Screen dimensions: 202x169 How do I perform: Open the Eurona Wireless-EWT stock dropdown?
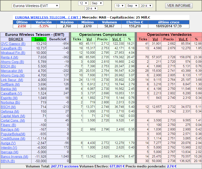tap(36, 6)
